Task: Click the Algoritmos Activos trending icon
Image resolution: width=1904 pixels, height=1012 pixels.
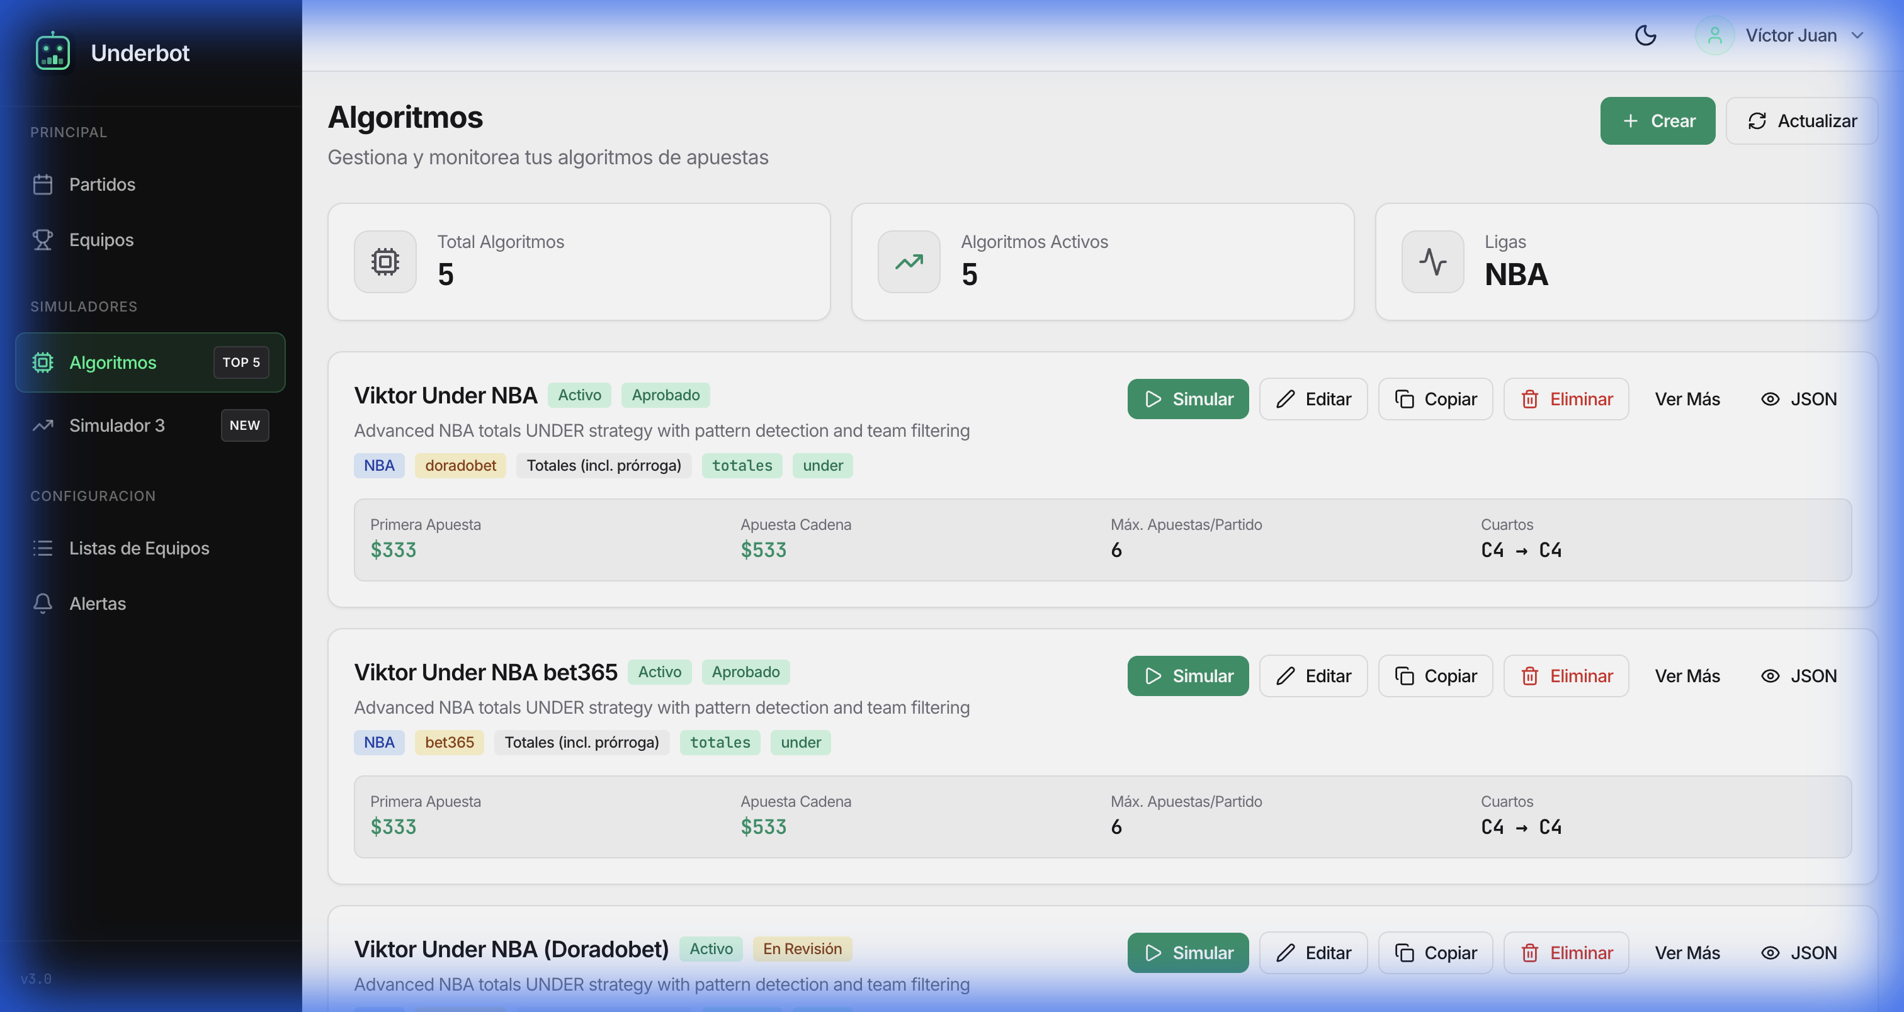Action: click(x=909, y=261)
